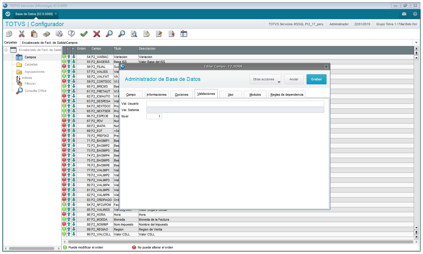Click the Val. Sistema field

coord(235,110)
